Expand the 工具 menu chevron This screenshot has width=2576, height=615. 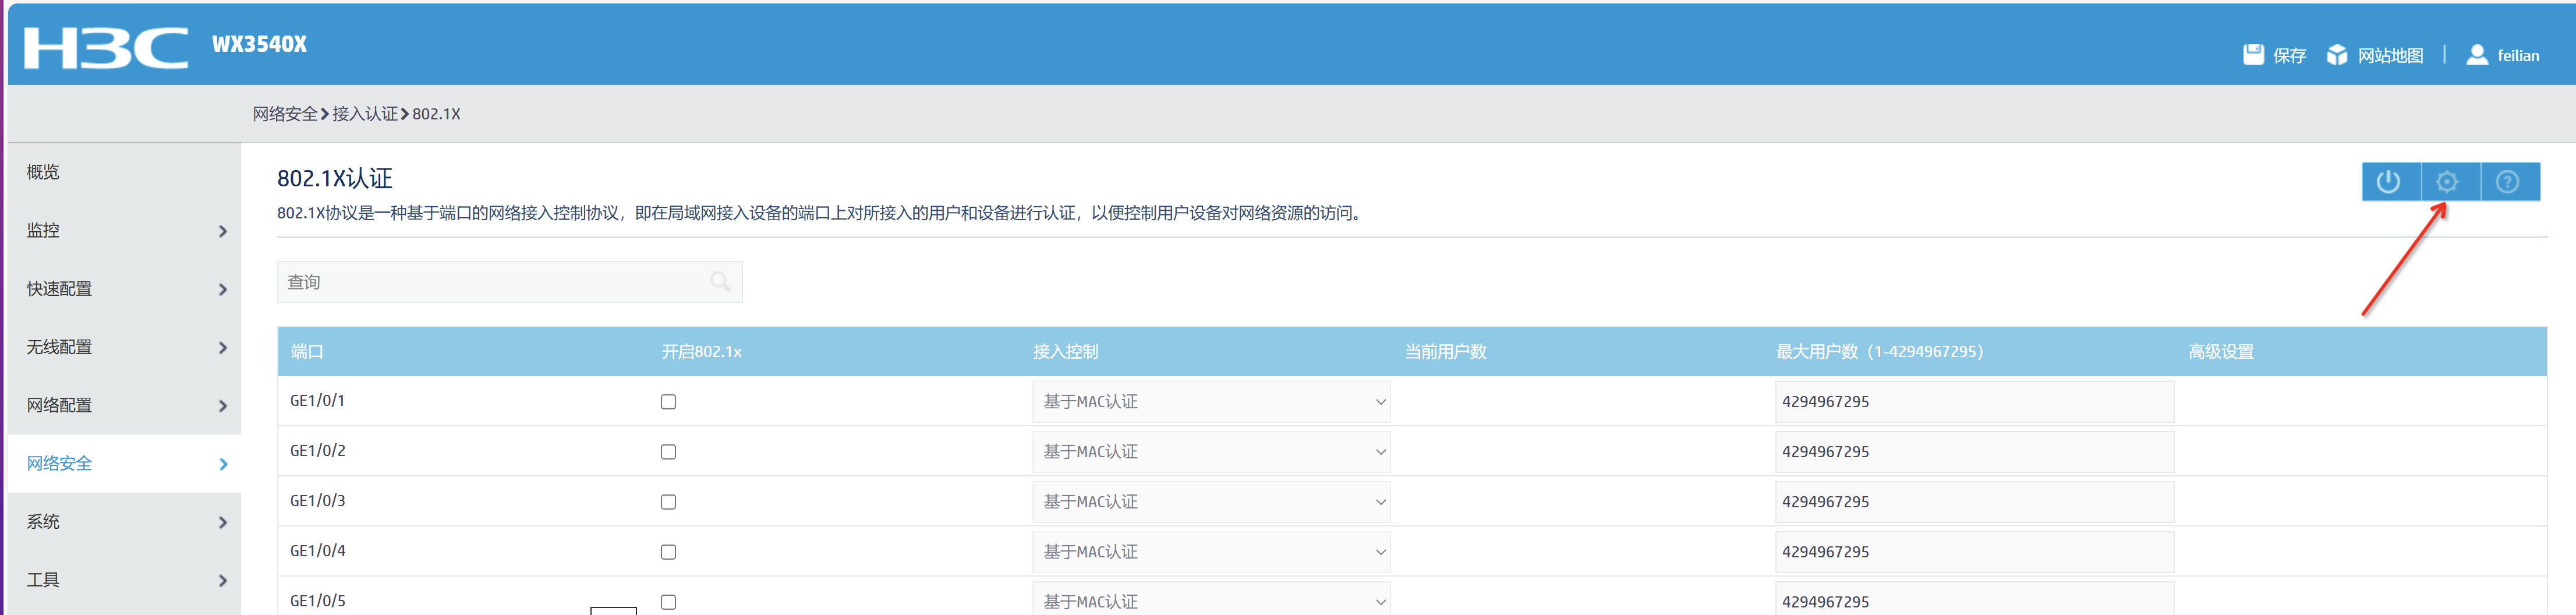[223, 581]
